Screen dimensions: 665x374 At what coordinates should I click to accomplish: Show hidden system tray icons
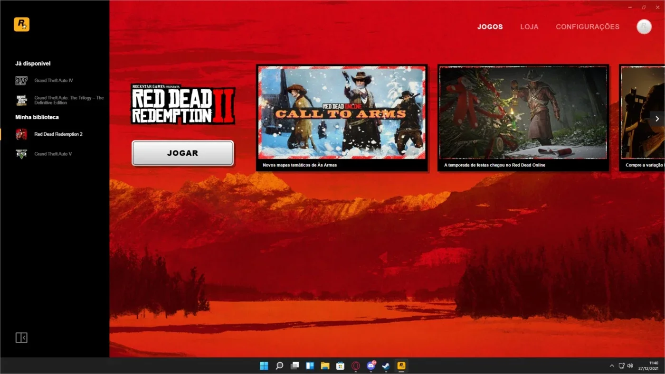(612, 366)
